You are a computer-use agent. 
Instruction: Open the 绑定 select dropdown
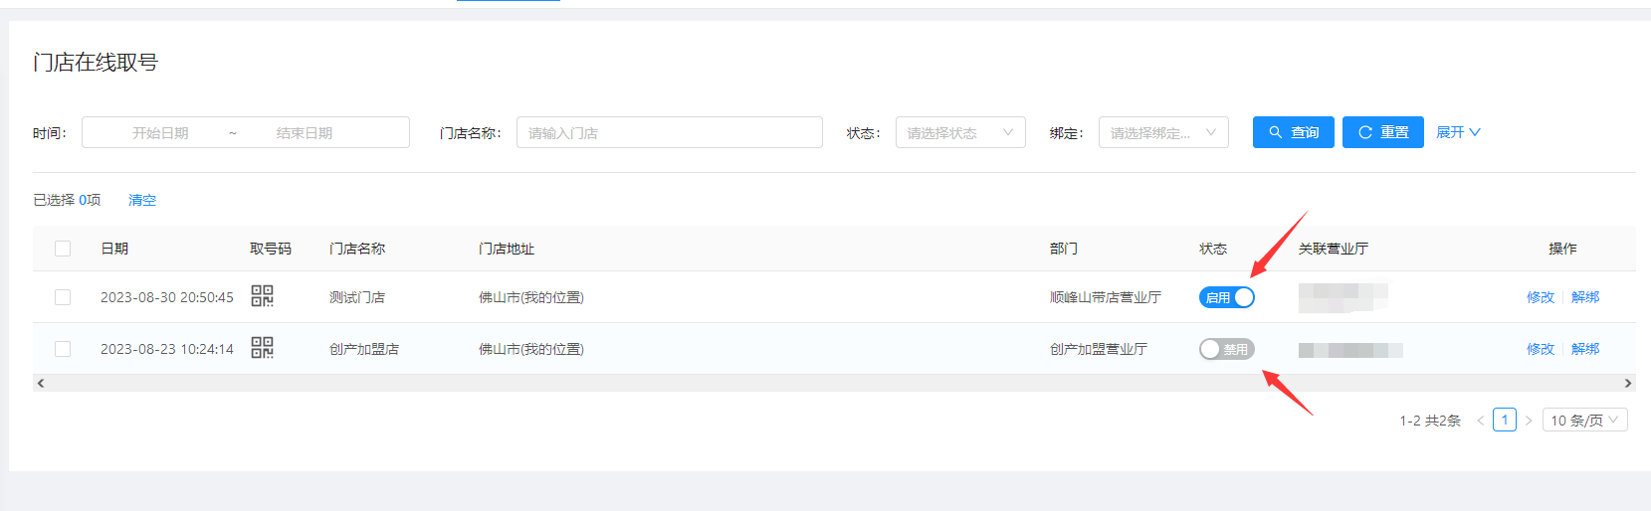1163,132
